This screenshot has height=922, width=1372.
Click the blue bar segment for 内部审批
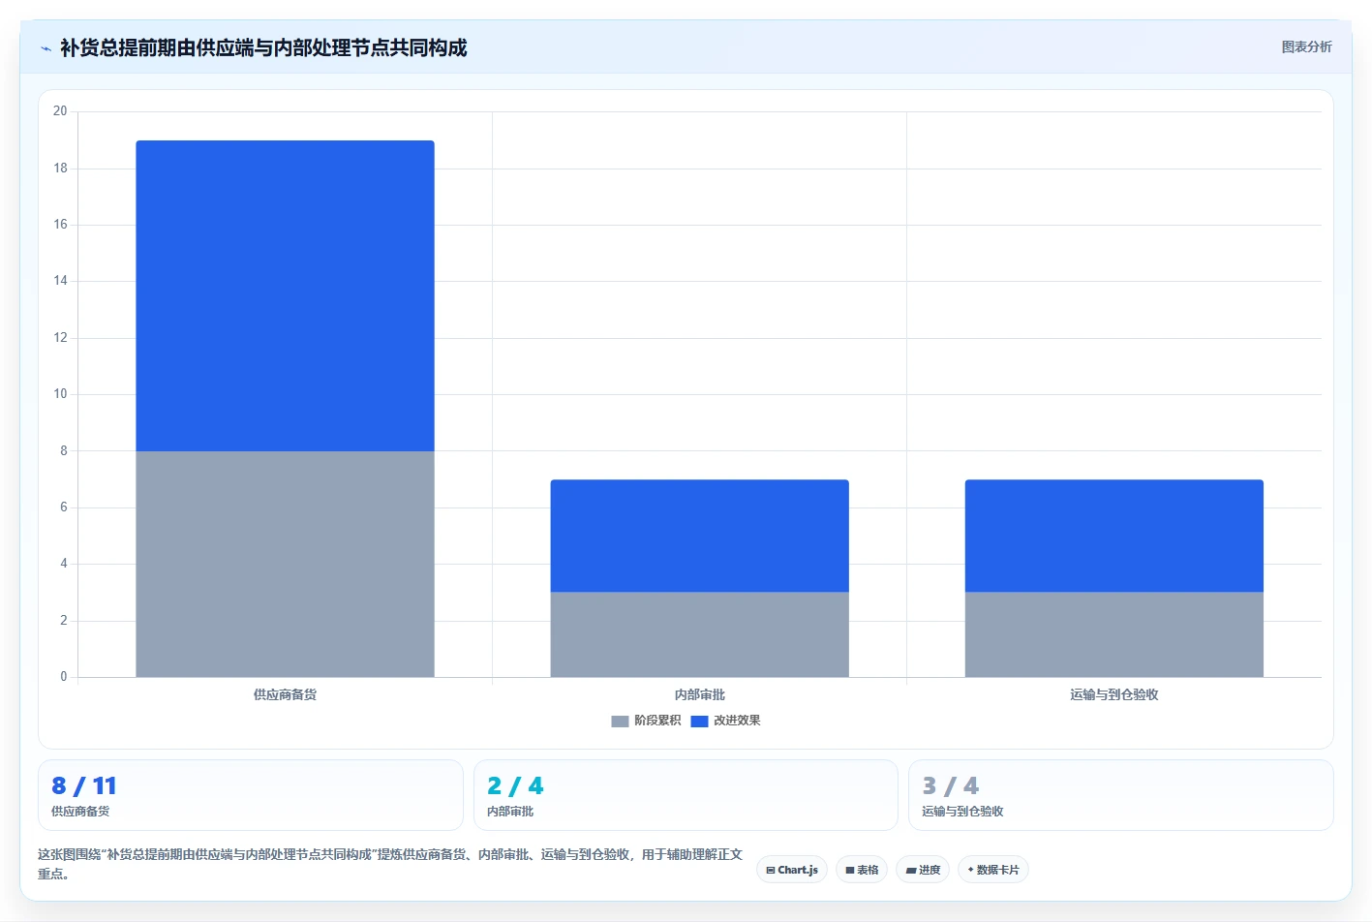(699, 536)
